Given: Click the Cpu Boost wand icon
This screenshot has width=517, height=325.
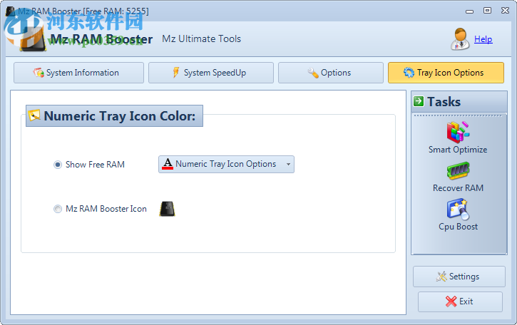Looking at the screenshot, I should pos(458,209).
